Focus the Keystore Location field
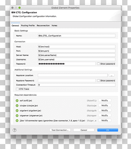131x149 pixels. coord(73,75)
